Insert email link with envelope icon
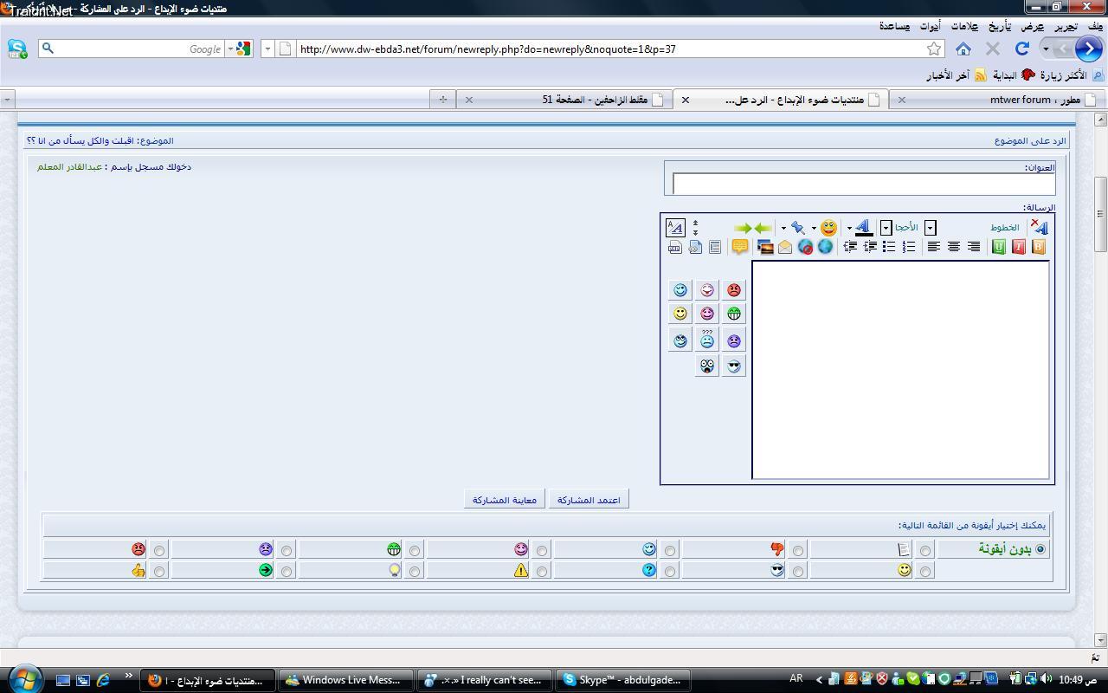Screen dimensions: 1108x693 [785, 247]
